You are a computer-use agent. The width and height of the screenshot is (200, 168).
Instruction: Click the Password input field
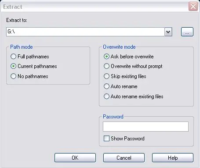(145, 126)
